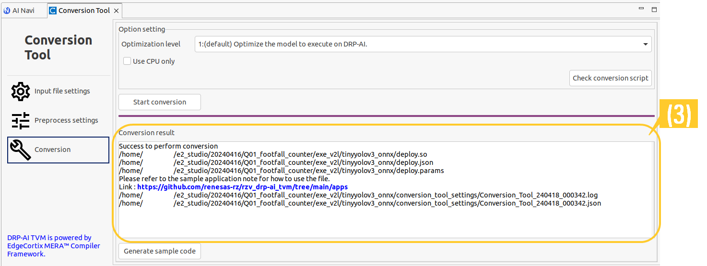
Task: Click the gear icon for Input file settings
Action: tap(21, 91)
